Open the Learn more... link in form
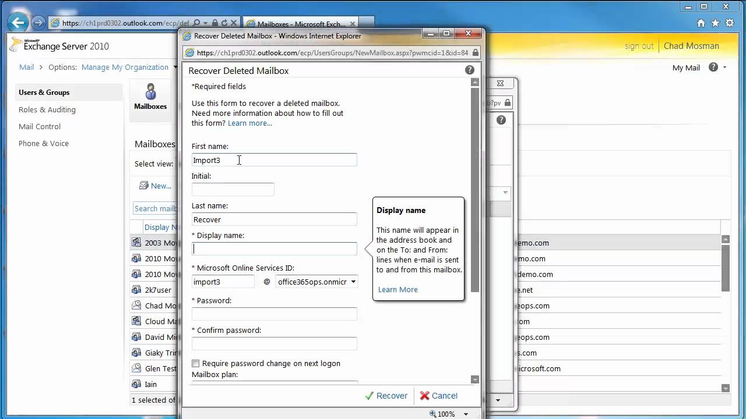Viewport: 746px width, 419px height. pos(250,123)
